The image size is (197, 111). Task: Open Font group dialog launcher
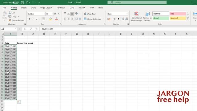[61, 24]
